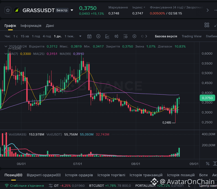Open the chart display settings list icon
217x189 pixels.
click(x=125, y=36)
